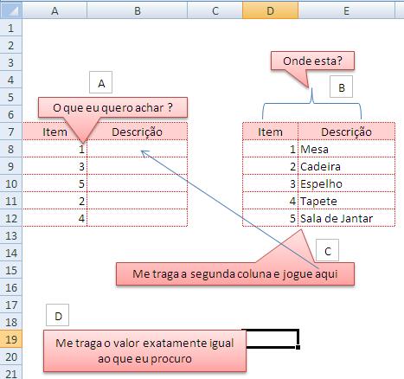Select the text box labeled A
Viewport: 404px width, 379px height.
[x=101, y=83]
